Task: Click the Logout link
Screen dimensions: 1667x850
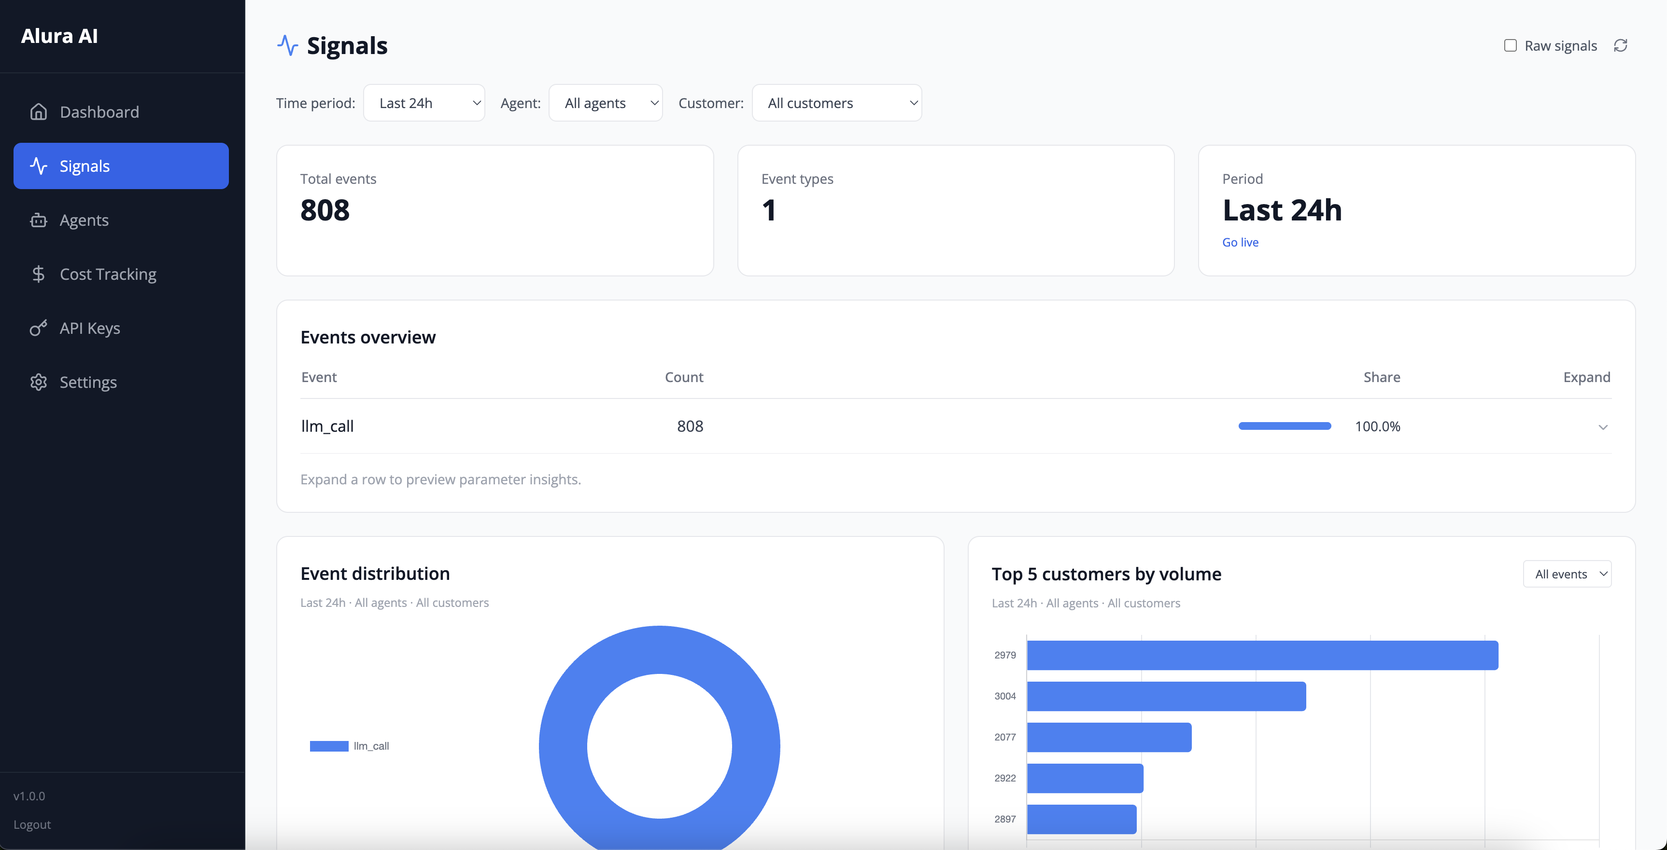Action: click(x=32, y=824)
